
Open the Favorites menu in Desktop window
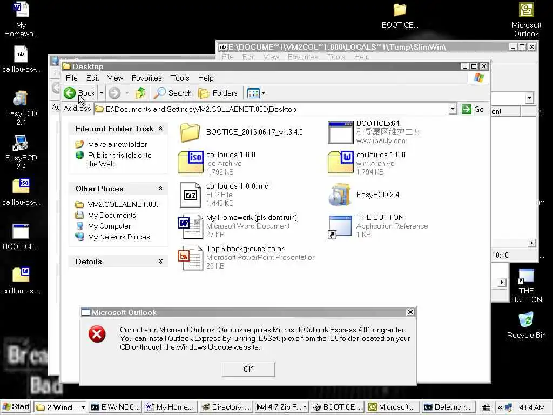tap(147, 78)
